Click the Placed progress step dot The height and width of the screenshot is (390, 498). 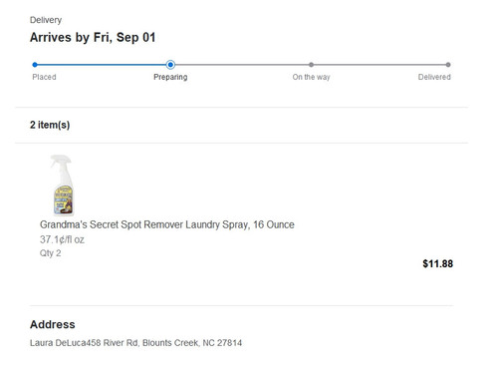(x=35, y=65)
